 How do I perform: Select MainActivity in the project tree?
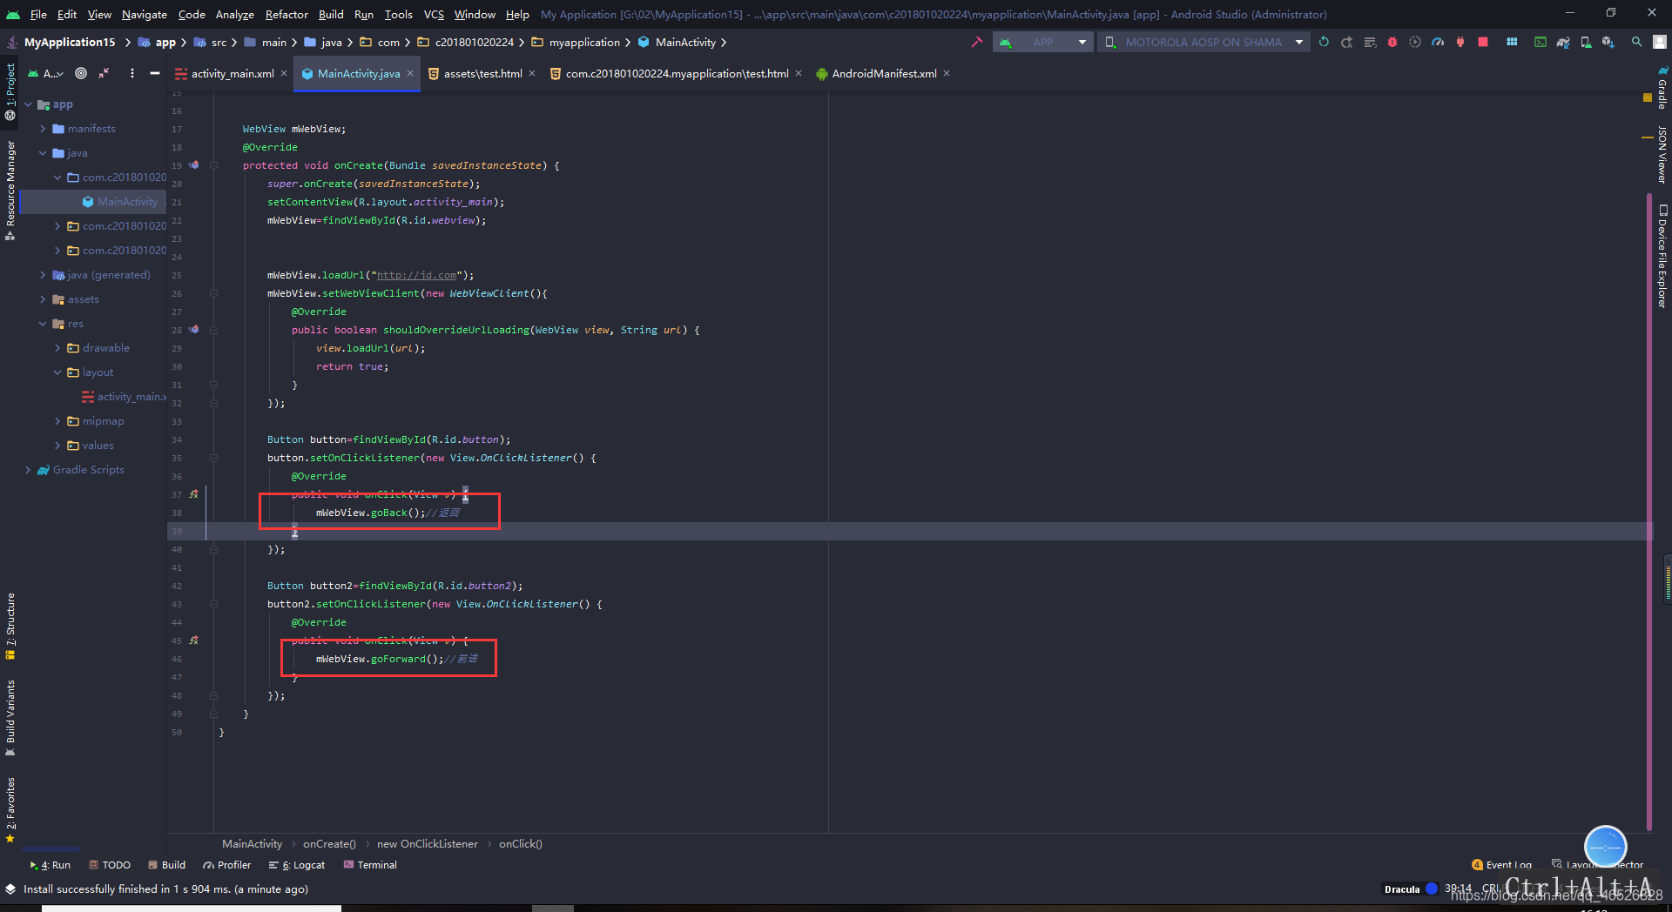pyautogui.click(x=127, y=202)
